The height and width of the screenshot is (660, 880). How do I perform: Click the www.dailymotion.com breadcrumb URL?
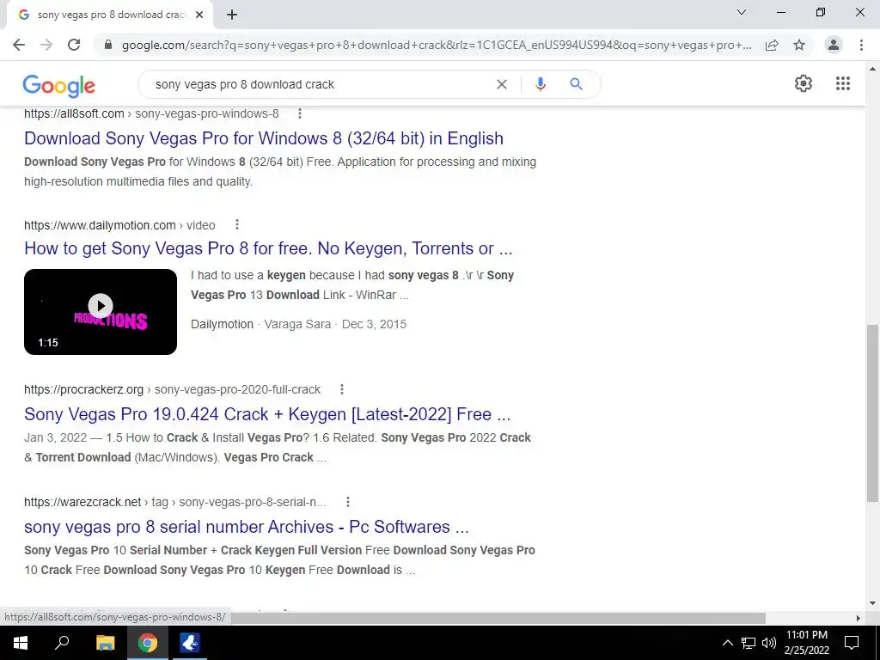point(119,225)
